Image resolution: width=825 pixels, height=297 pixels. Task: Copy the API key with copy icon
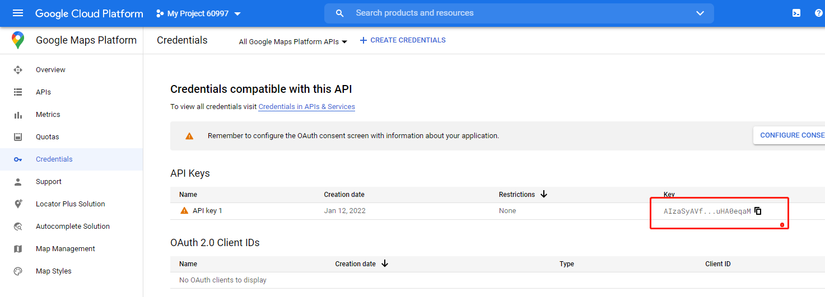pos(758,211)
